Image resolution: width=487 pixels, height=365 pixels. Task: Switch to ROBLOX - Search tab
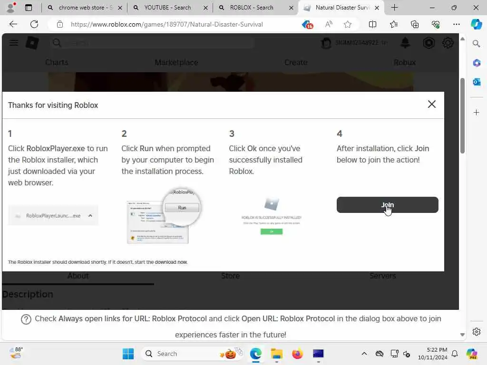256,8
